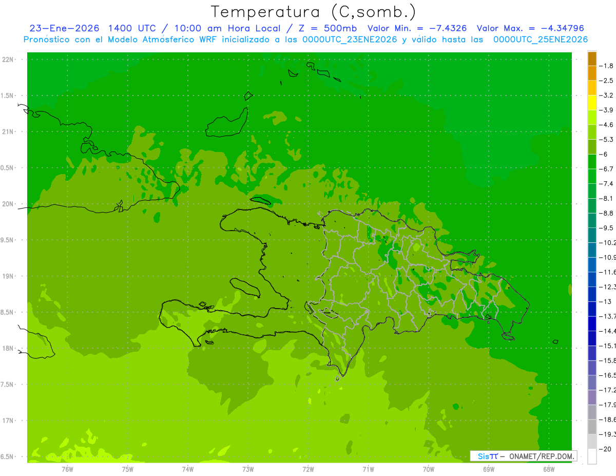616x476 pixels.
Task: Click the legend value '-5.3'
Action: pos(606,140)
